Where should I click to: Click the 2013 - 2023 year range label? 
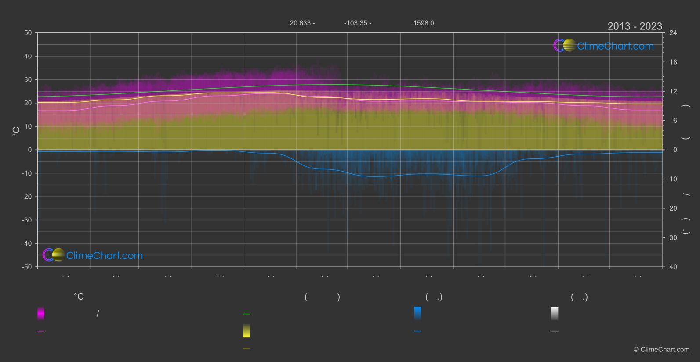[x=635, y=26]
